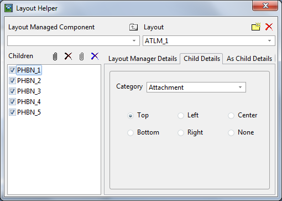Open the Layout Managed Component dropdown
The image size is (282, 201).
[74, 40]
